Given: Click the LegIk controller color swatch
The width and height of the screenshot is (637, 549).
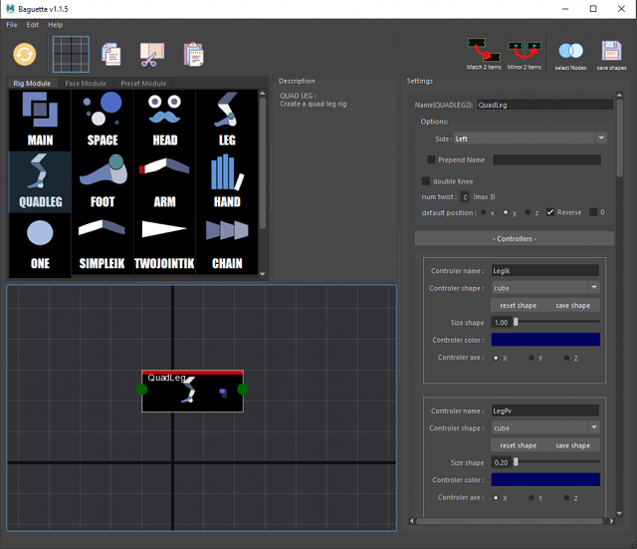Looking at the screenshot, I should [x=545, y=340].
